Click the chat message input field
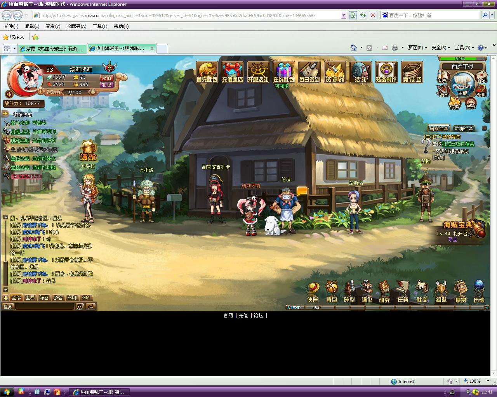Screen dimensions: 497x397 pos(45,306)
